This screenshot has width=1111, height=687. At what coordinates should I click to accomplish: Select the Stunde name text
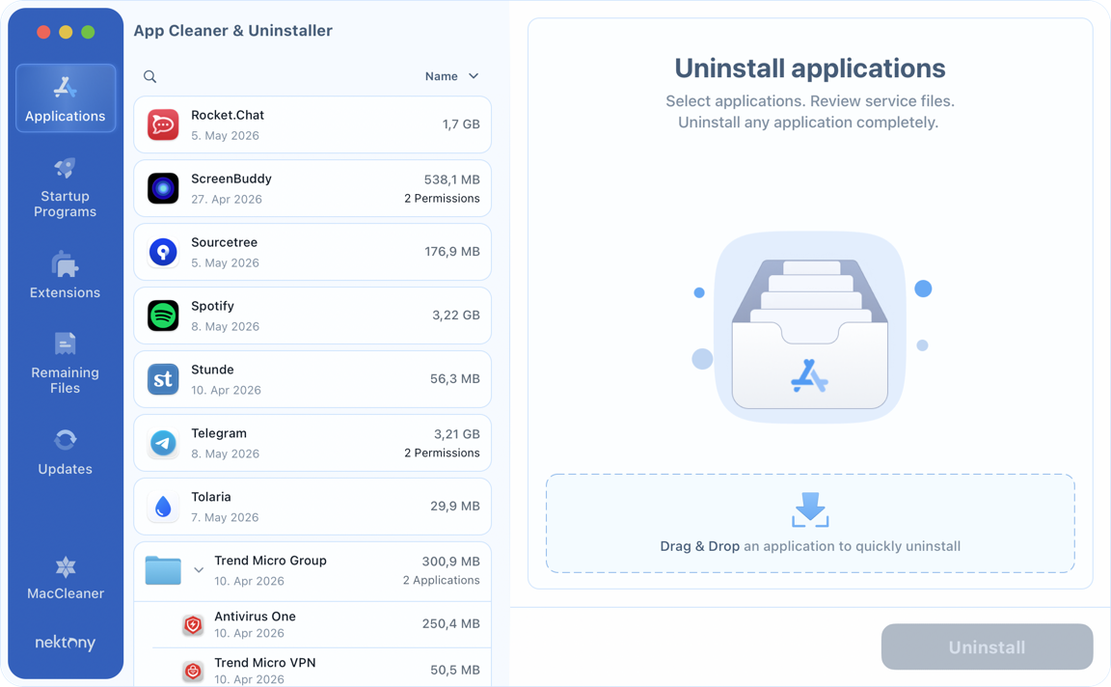click(x=212, y=370)
